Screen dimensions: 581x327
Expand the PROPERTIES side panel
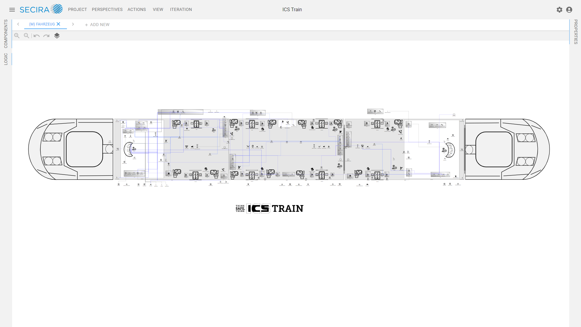(x=576, y=32)
